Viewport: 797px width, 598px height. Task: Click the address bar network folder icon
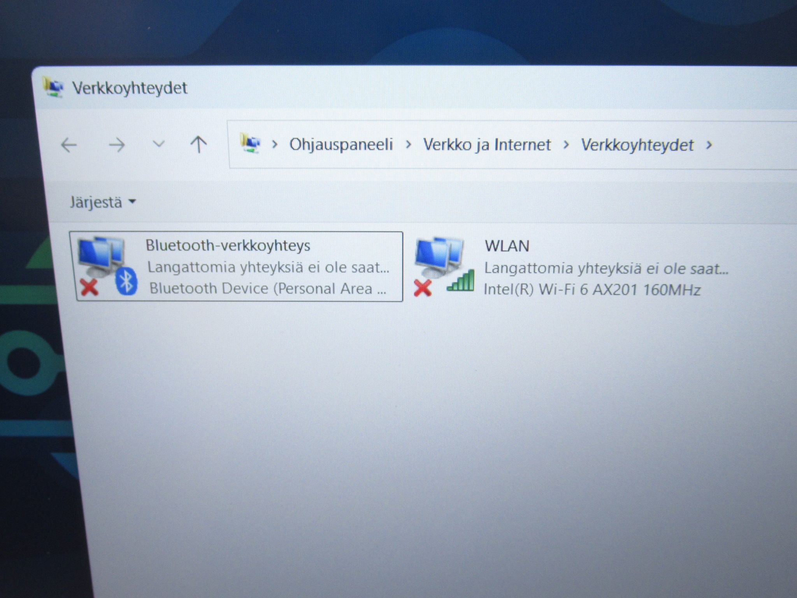[x=250, y=143]
